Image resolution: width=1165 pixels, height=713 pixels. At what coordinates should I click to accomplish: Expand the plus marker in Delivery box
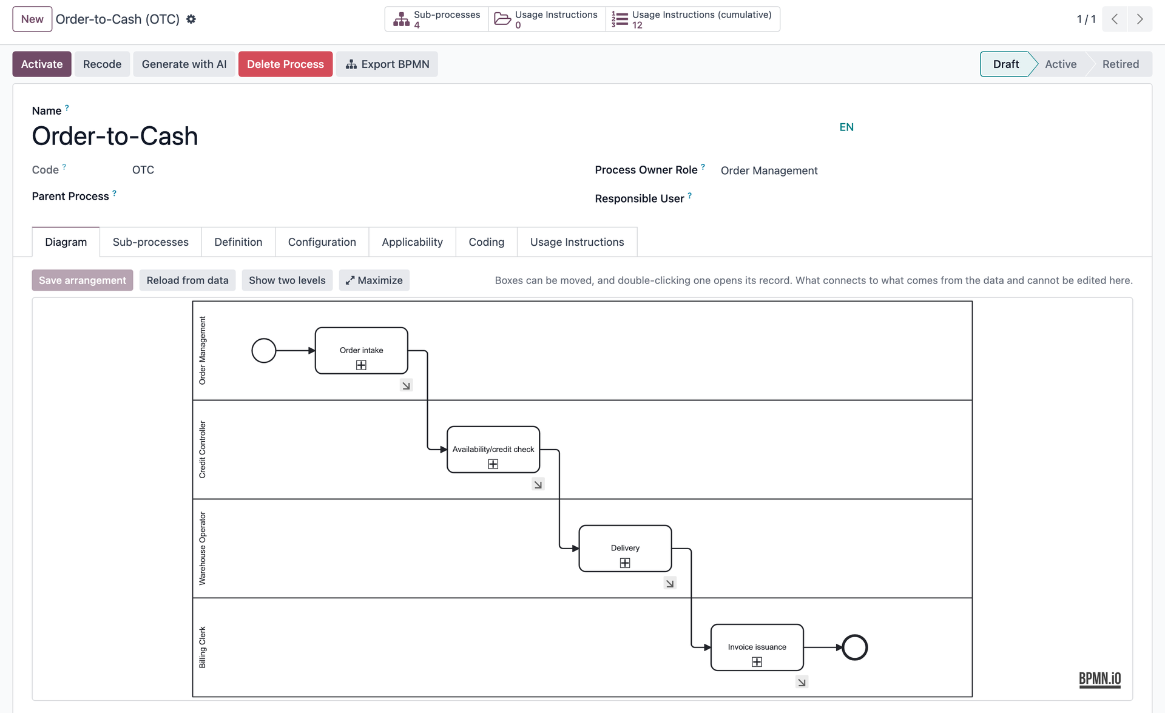click(625, 563)
